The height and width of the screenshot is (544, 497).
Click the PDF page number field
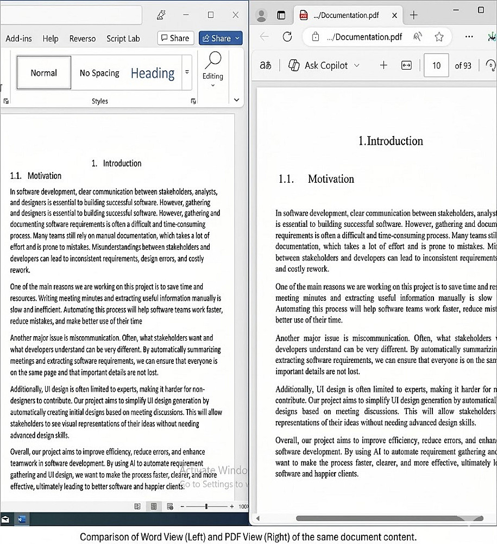436,65
